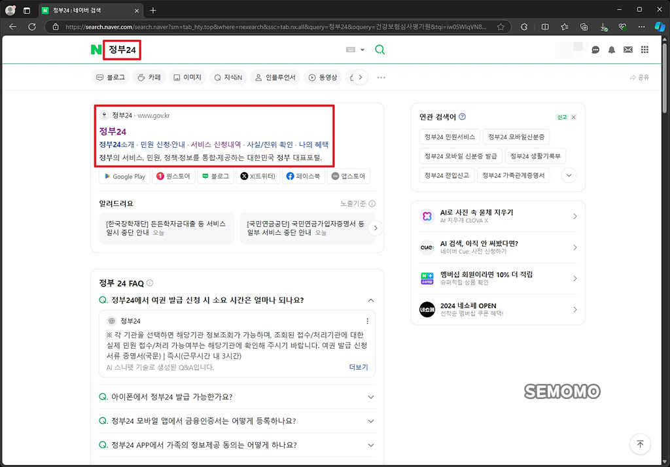This screenshot has height=467, width=670.
Task: Open 2024 네쇼페 OPEN banner
Action: click(498, 309)
